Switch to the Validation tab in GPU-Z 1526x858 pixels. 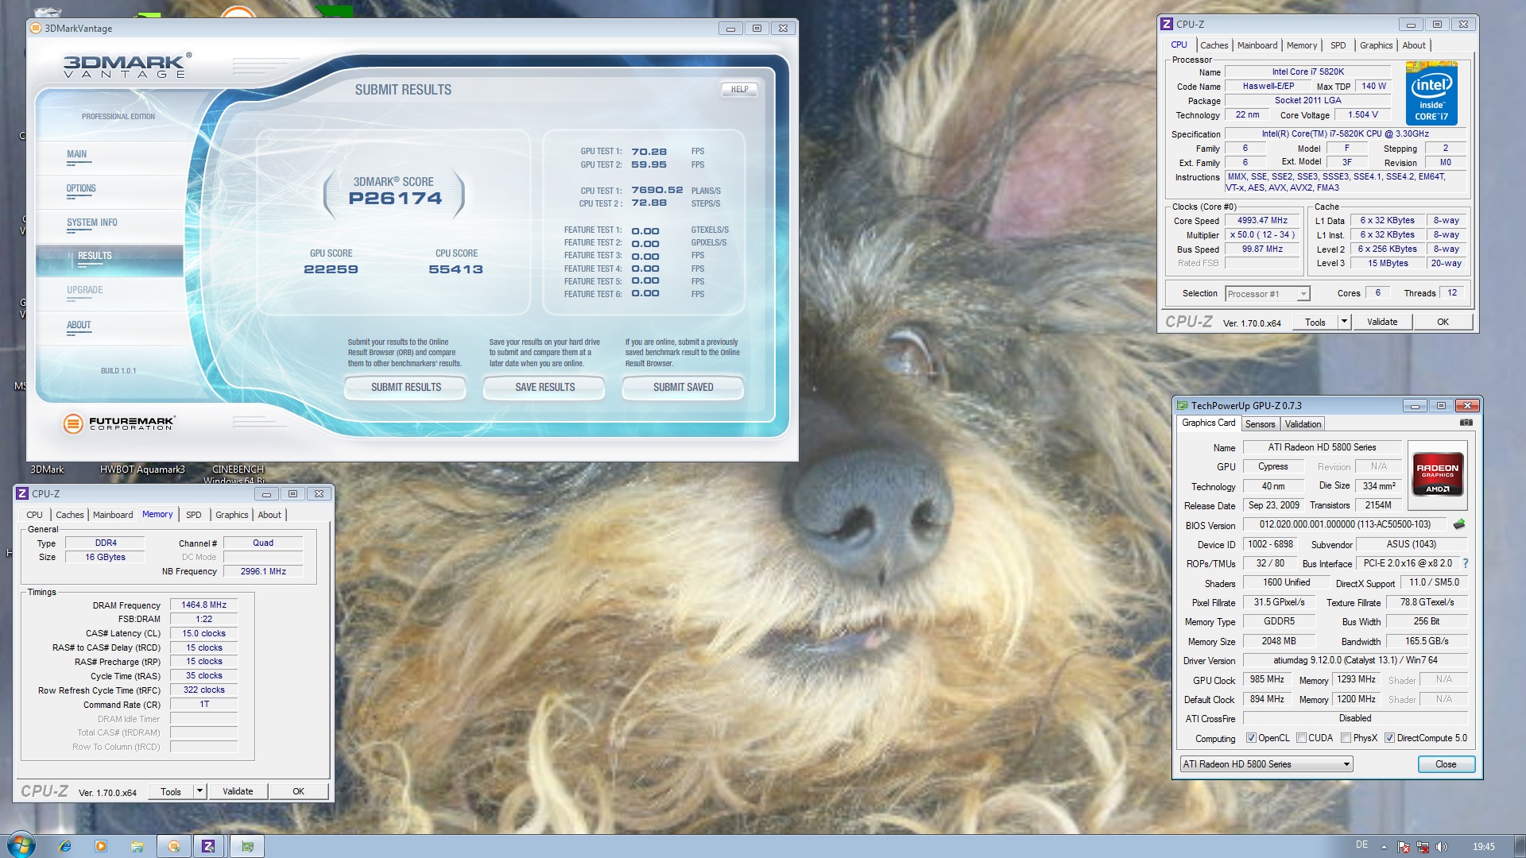tap(1303, 424)
